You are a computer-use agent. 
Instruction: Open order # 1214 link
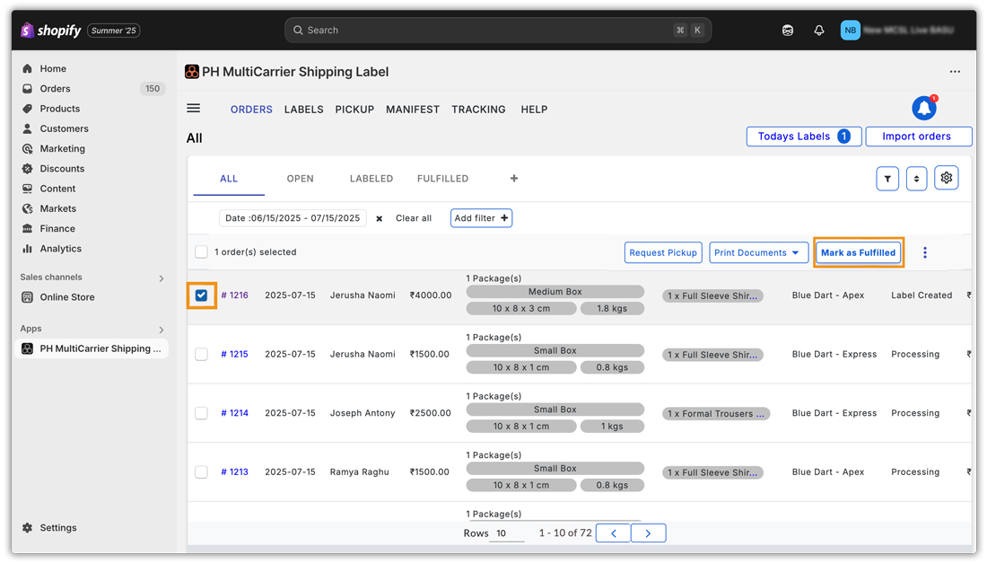(234, 413)
